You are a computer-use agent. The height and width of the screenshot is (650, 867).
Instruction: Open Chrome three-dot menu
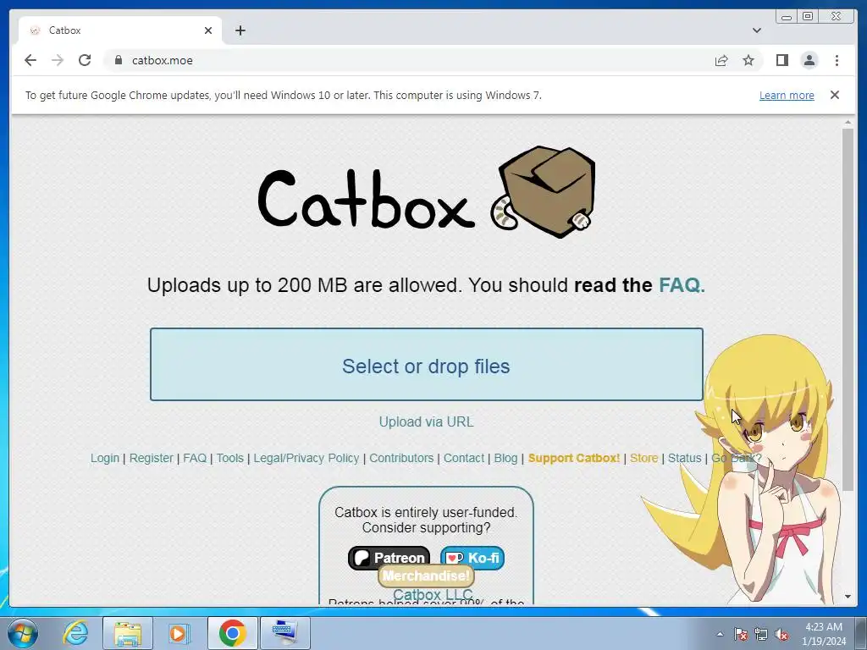837,60
